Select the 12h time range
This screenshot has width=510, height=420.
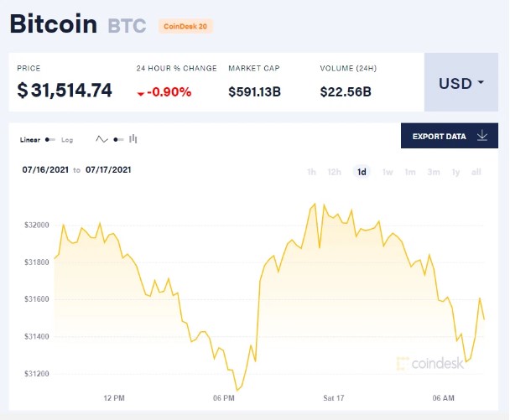click(335, 172)
